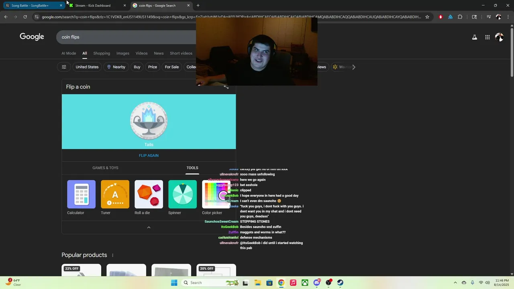The height and width of the screenshot is (289, 514).
Task: Open the Xbox app from the taskbar
Action: (305, 283)
